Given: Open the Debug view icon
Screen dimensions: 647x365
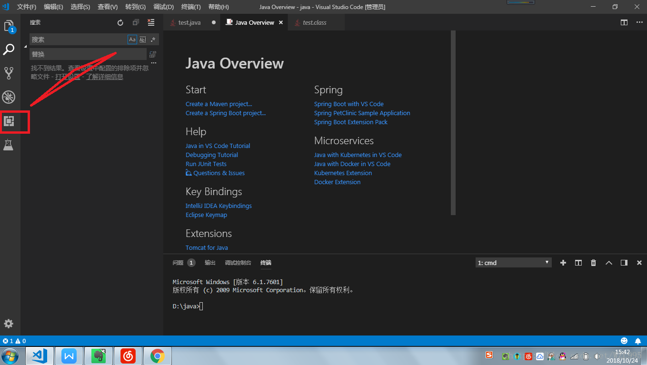Looking at the screenshot, I should (x=9, y=97).
